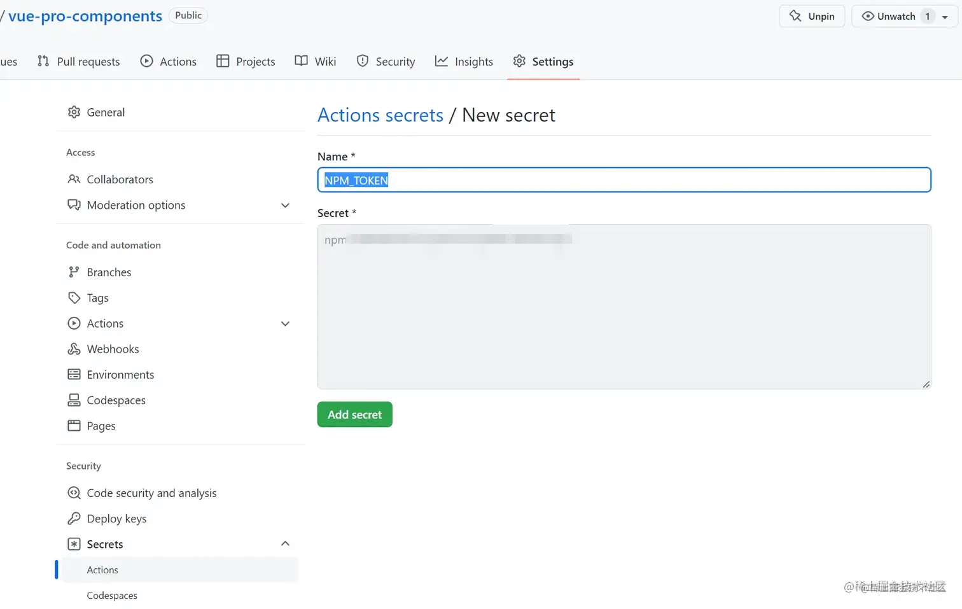The height and width of the screenshot is (609, 962).
Task: Open the Wiki tab
Action: point(316,61)
